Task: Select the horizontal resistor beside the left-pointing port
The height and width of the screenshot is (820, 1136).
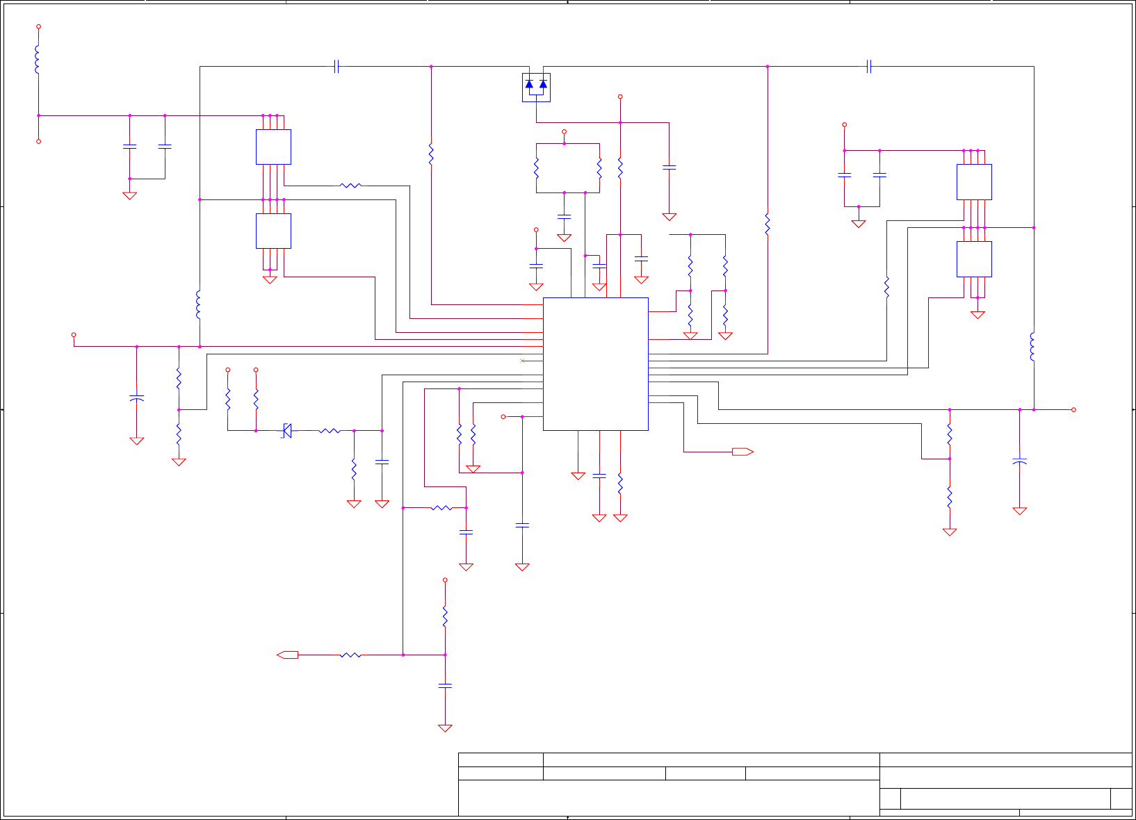Action: (351, 655)
